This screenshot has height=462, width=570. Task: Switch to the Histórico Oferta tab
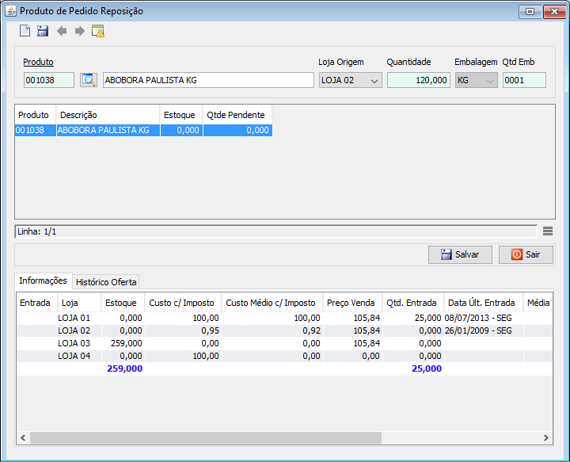click(106, 282)
